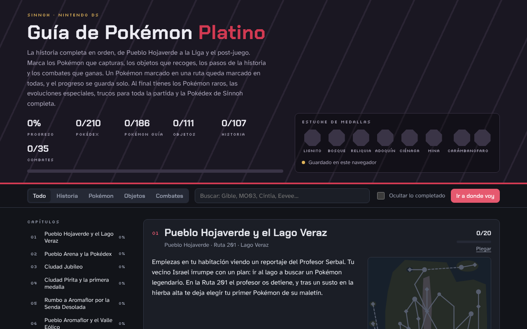This screenshot has width=527, height=329.
Task: Click the Carámbano badge octagon
Action: coord(462,138)
